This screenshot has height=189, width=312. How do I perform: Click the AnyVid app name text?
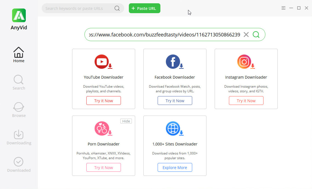pyautogui.click(x=19, y=27)
